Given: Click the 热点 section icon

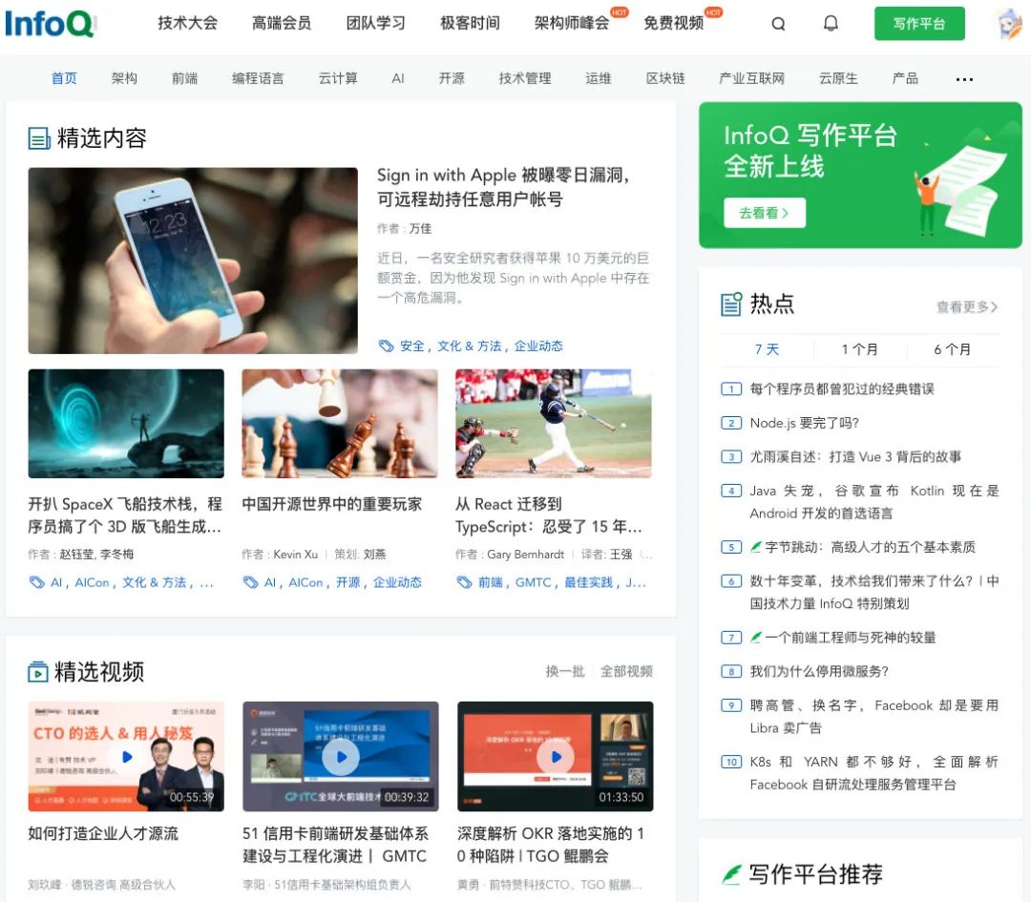Looking at the screenshot, I should (731, 304).
